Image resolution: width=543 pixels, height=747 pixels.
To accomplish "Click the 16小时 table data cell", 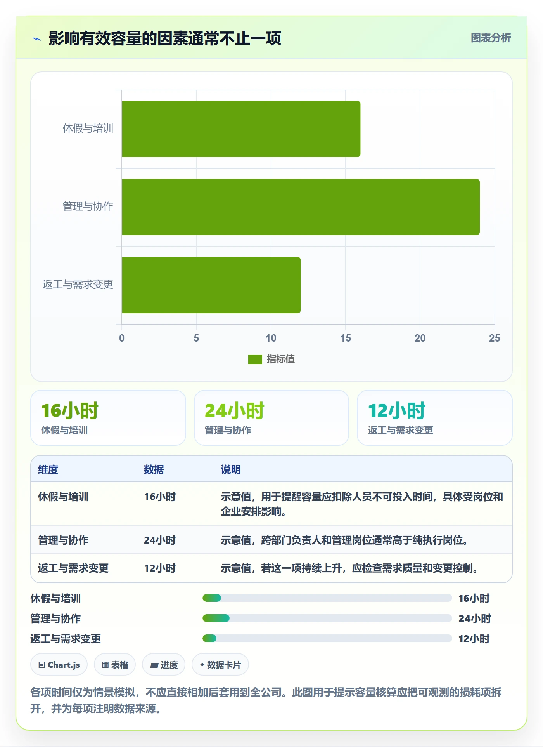I will (160, 497).
